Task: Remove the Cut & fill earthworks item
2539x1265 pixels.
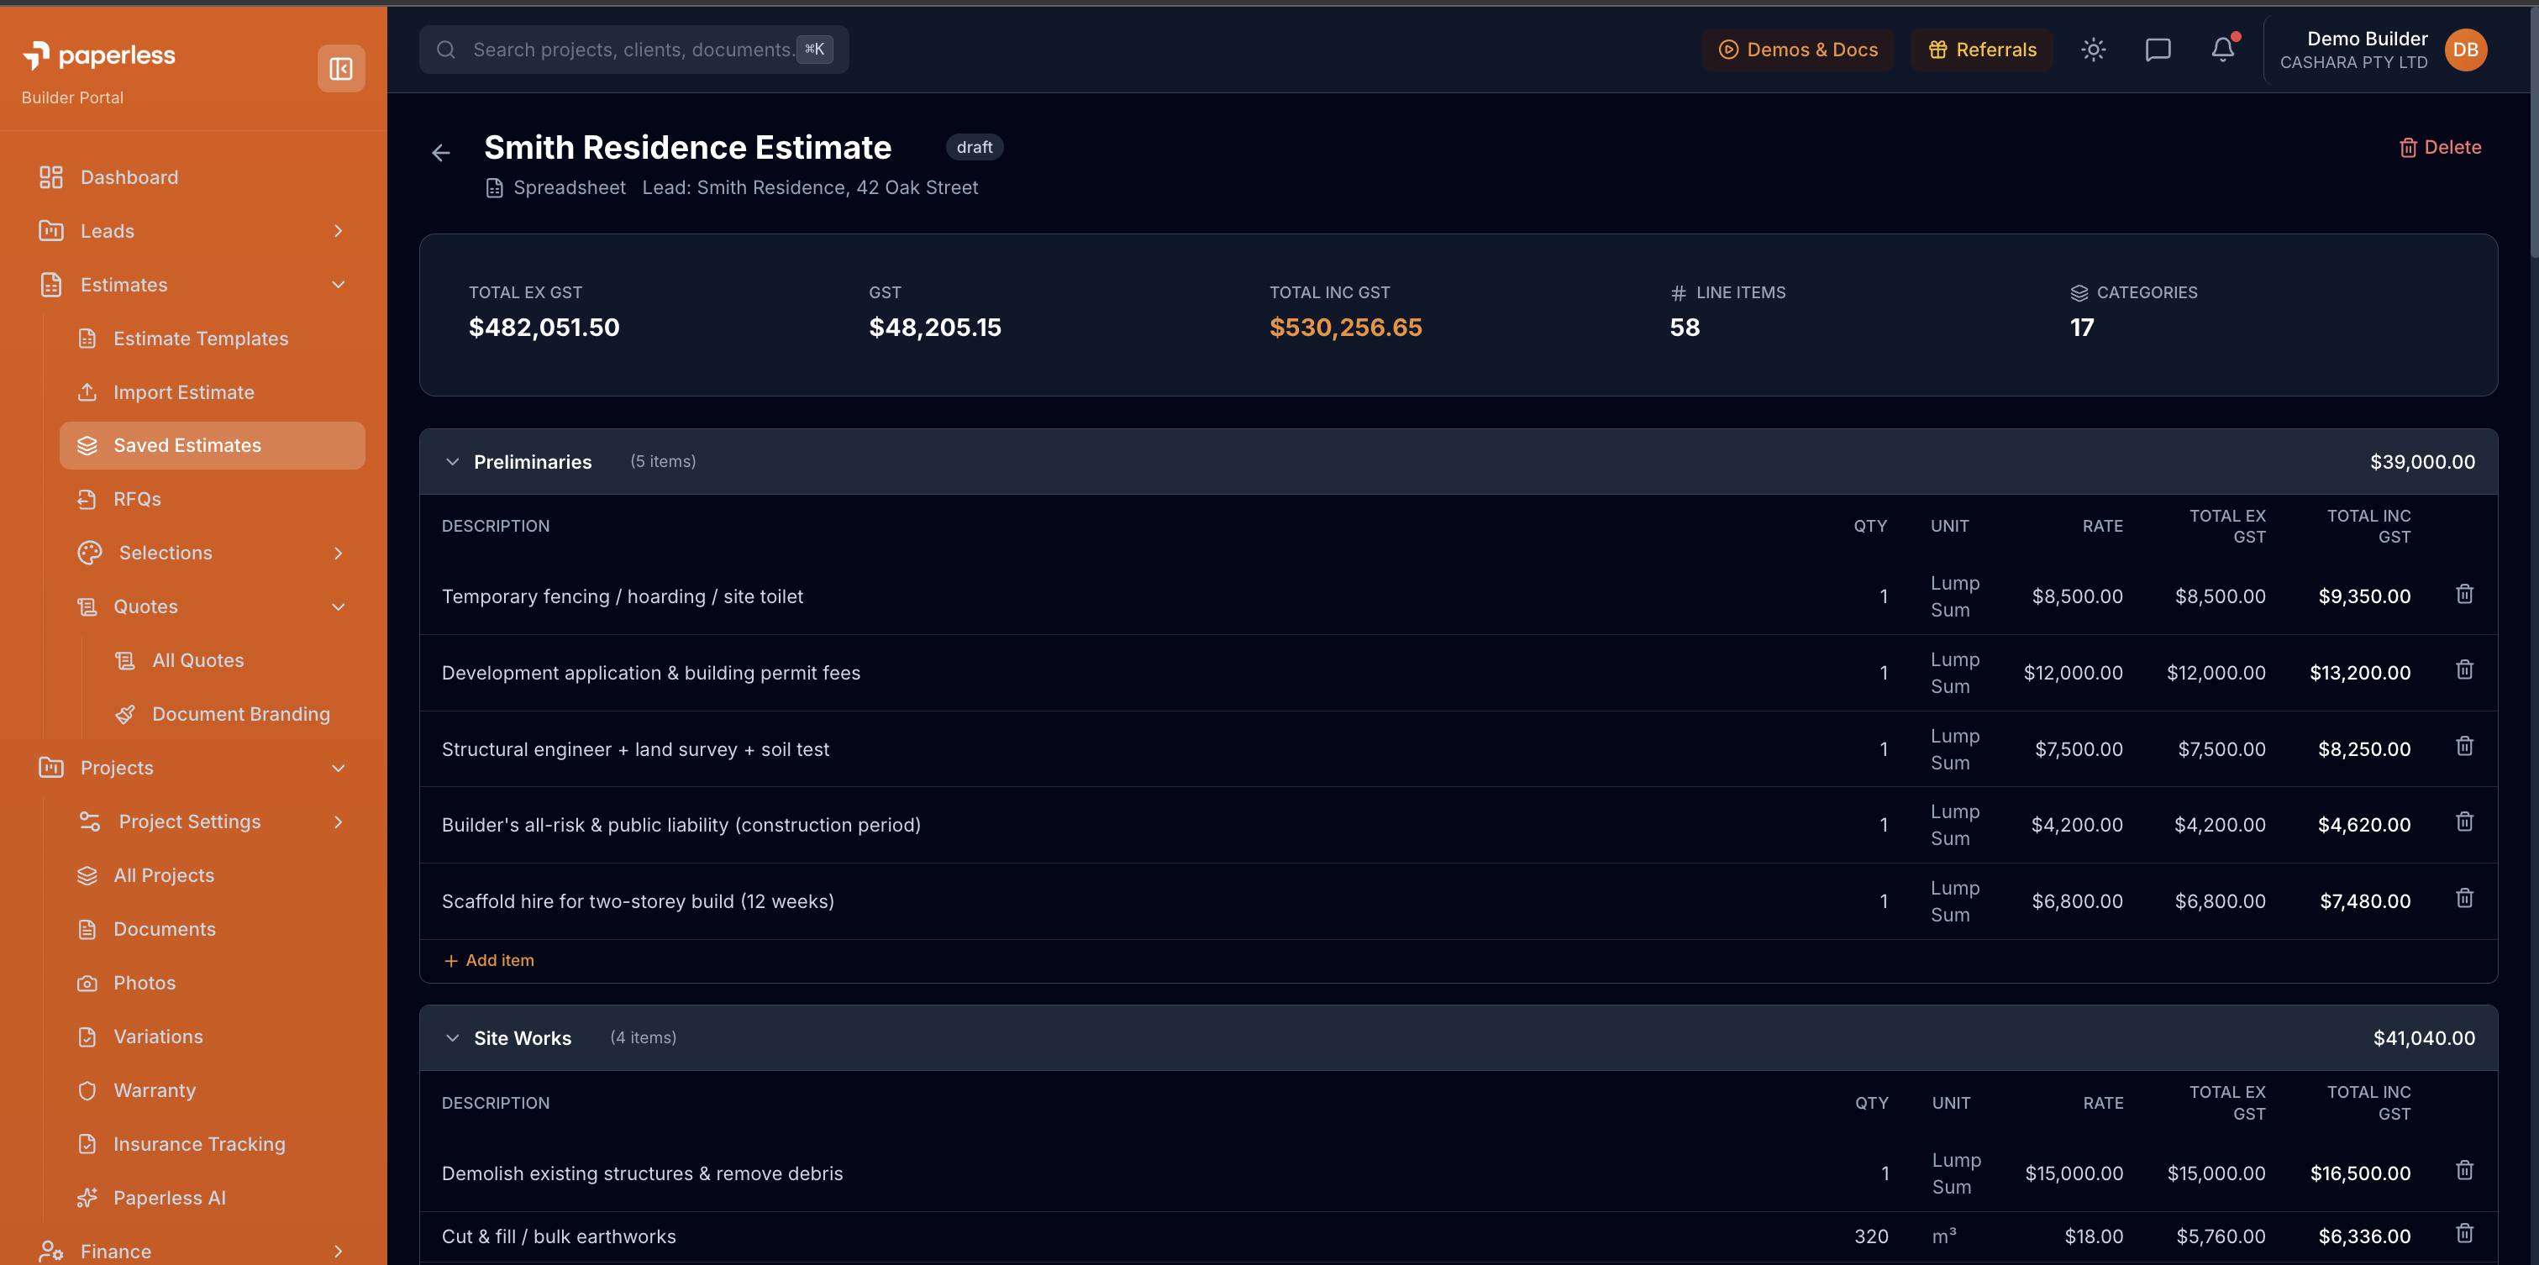Action: pos(2464,1233)
